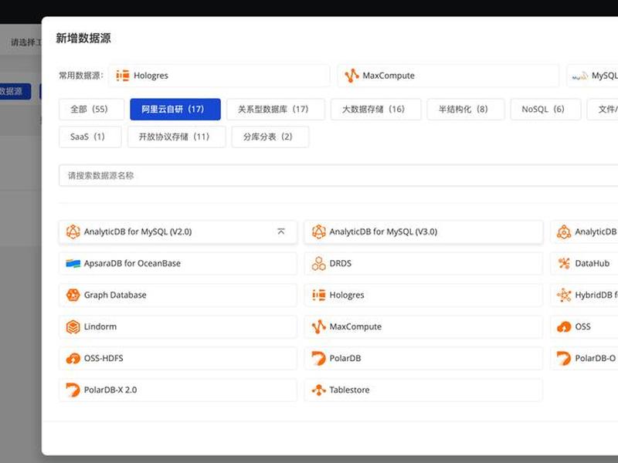Click the Graph Database icon
Image resolution: width=618 pixels, height=463 pixels.
tap(73, 295)
